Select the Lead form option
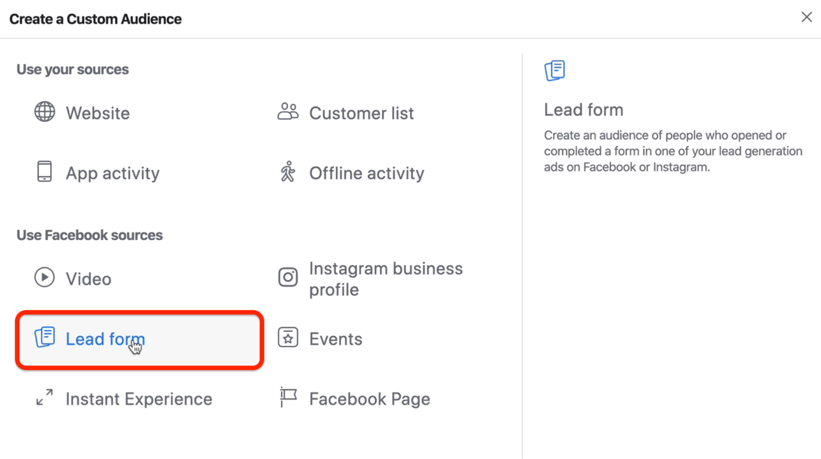 [x=140, y=340]
